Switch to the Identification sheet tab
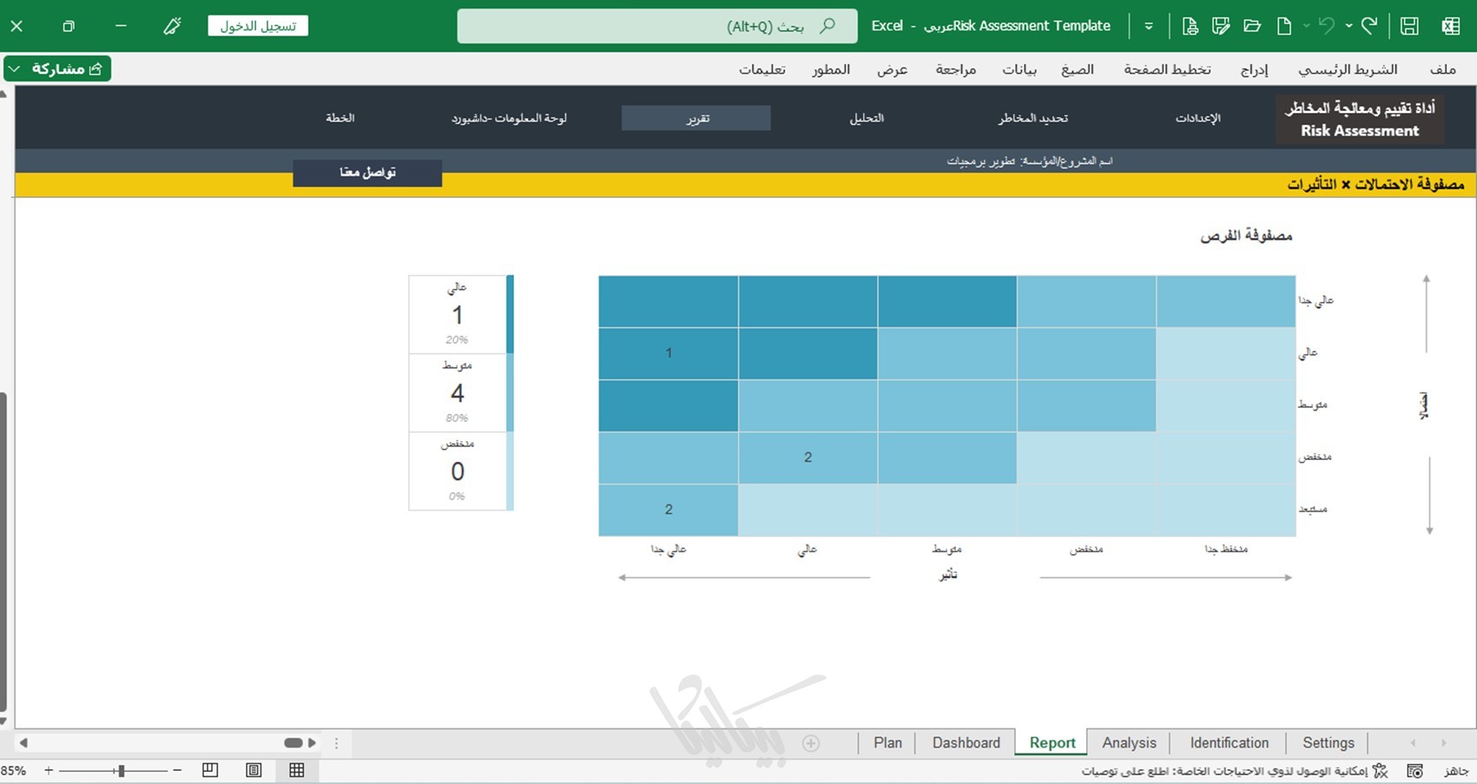The width and height of the screenshot is (1477, 784). [x=1229, y=743]
